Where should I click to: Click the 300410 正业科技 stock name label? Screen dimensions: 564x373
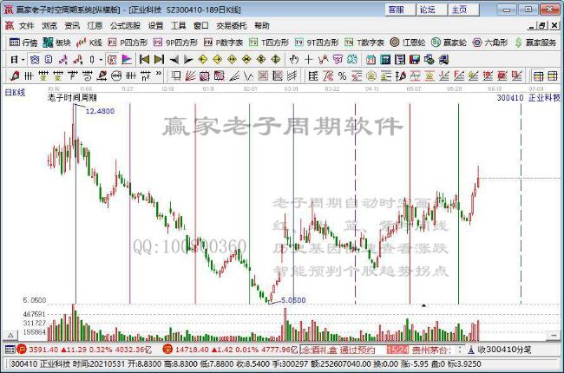[x=528, y=97]
